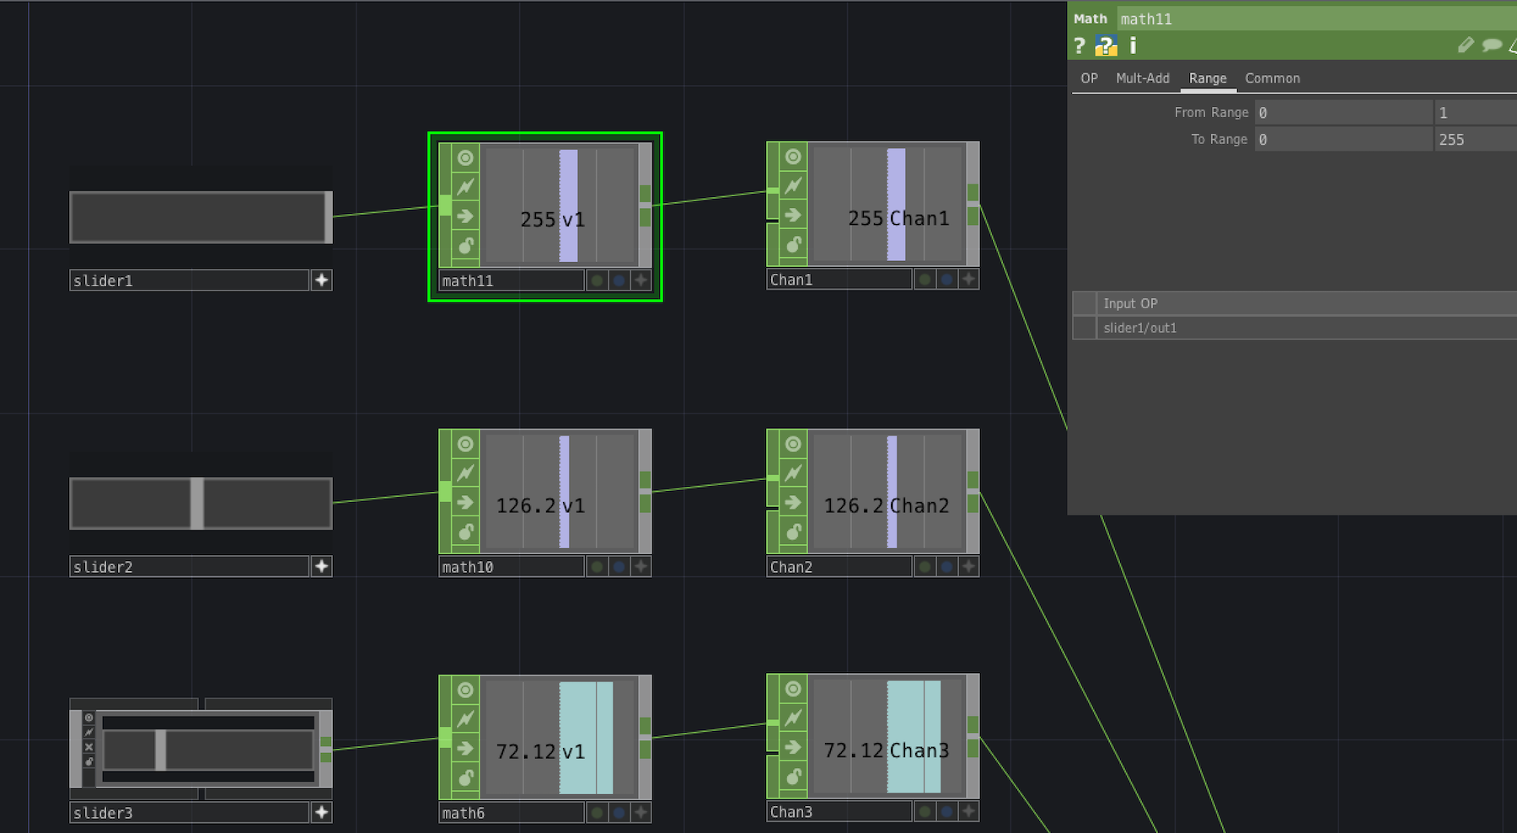This screenshot has width=1517, height=833.
Task: Open the comment bubble icon on the parameter dialog
Action: pos(1492,45)
